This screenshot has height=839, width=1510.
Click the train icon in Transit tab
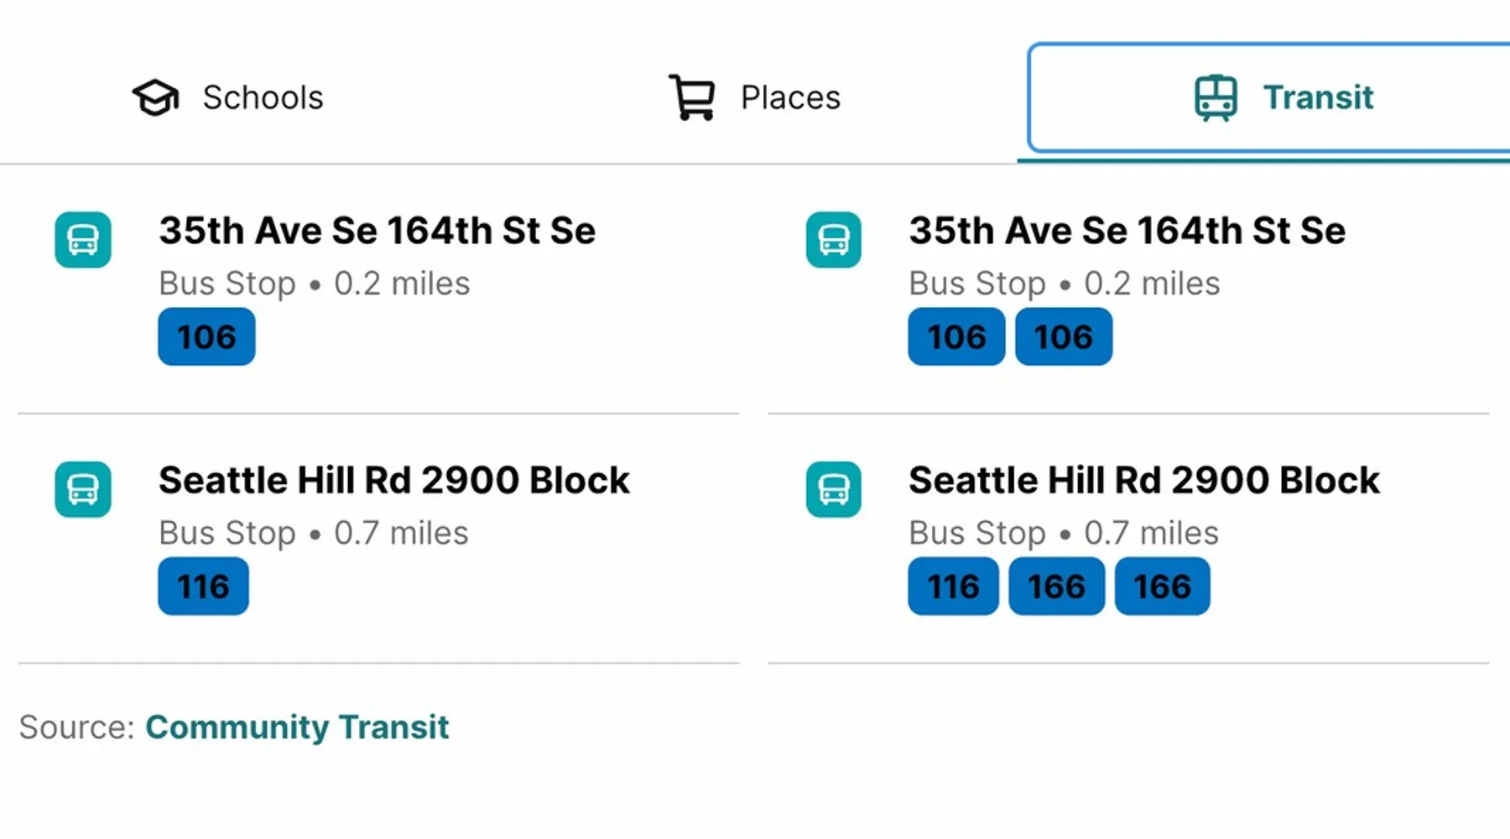pos(1216,98)
